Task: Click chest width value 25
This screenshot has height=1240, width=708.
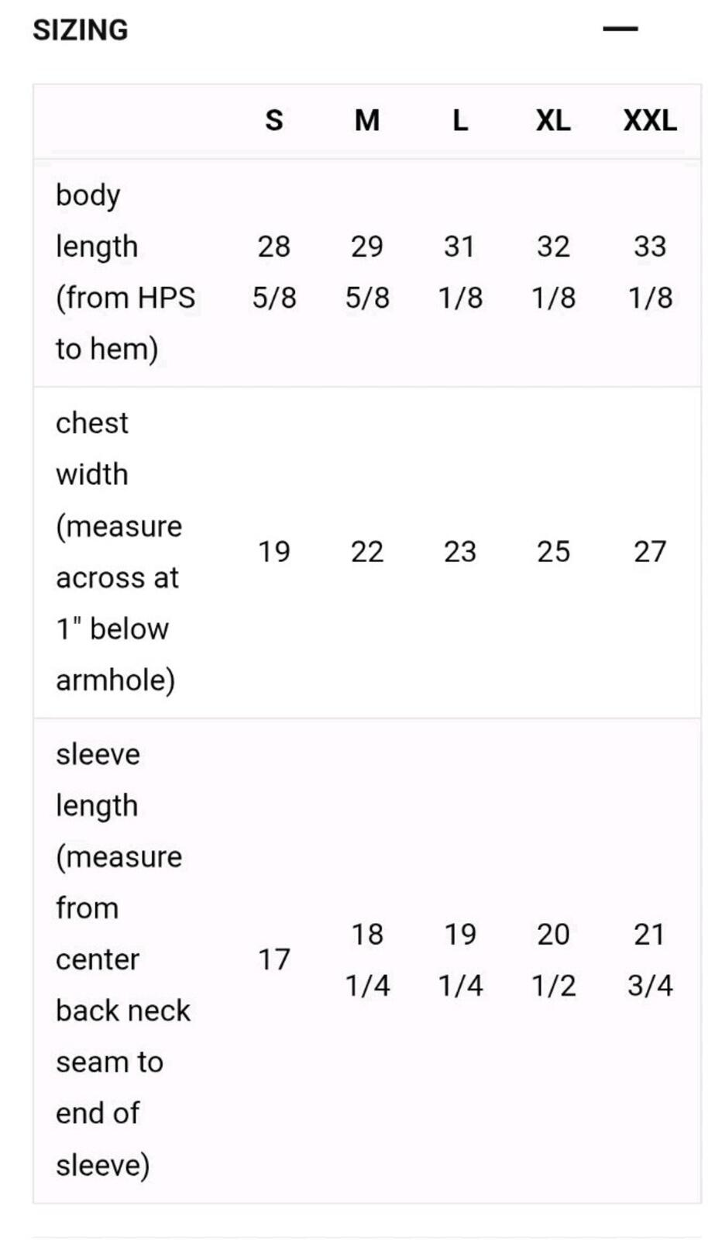Action: (553, 552)
